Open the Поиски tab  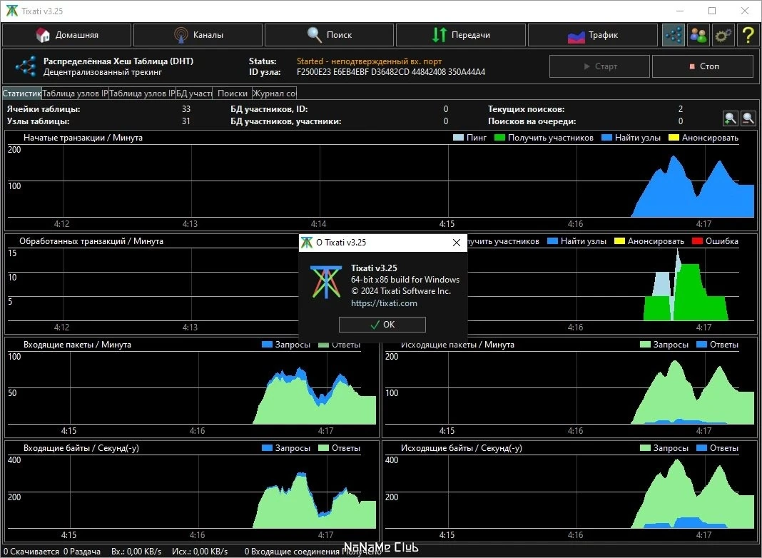(233, 93)
